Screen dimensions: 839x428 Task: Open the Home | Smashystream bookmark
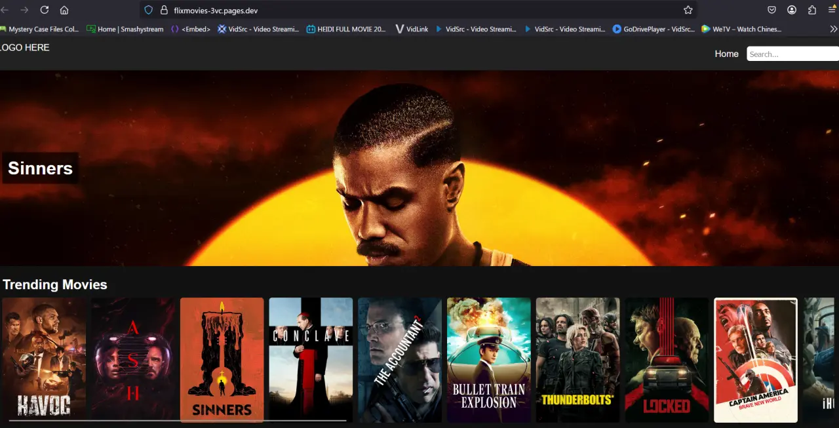125,29
